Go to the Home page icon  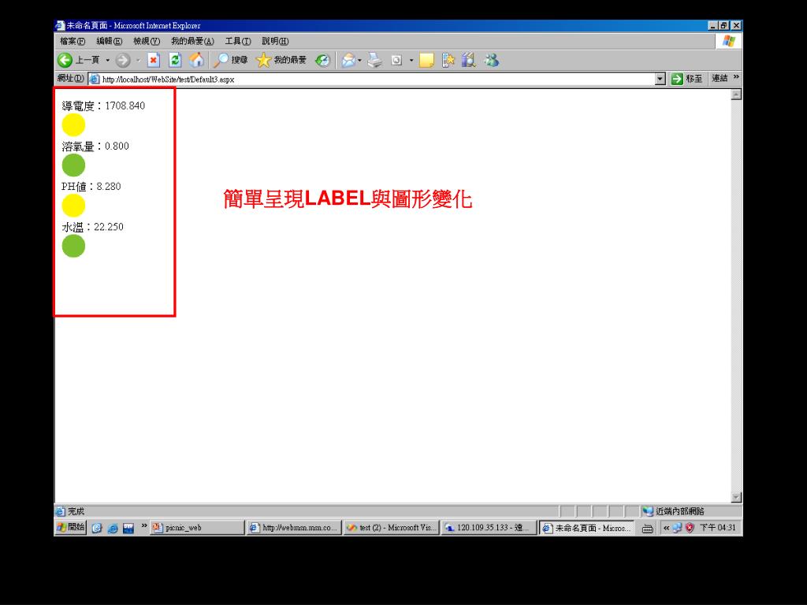tap(197, 61)
